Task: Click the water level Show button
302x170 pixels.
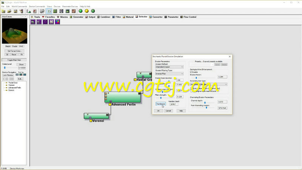Action: [x=21, y=65]
